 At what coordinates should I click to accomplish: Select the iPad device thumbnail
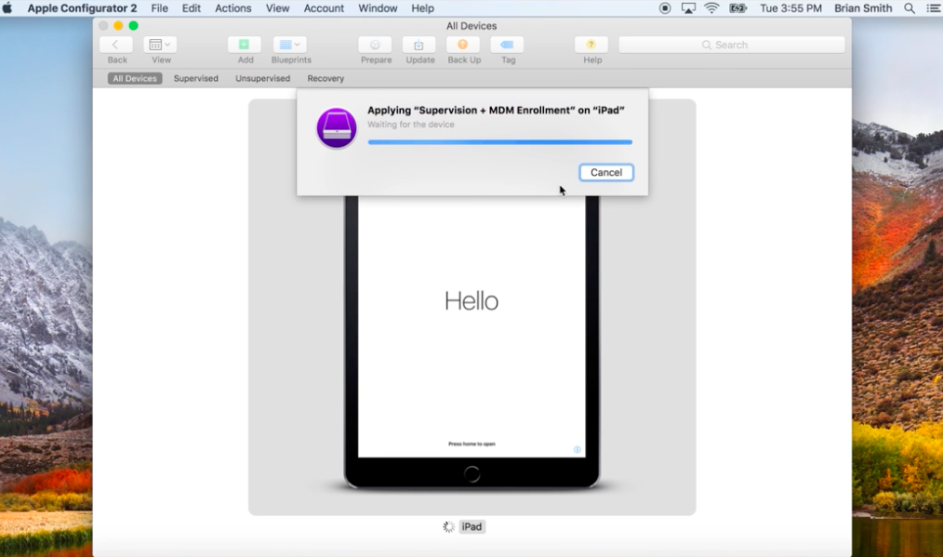point(472,307)
